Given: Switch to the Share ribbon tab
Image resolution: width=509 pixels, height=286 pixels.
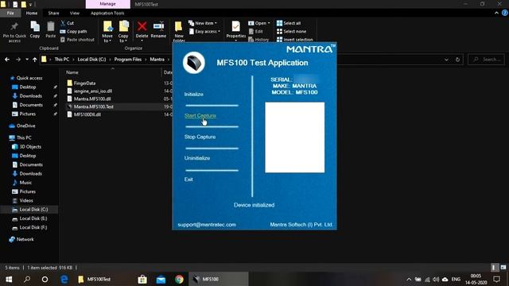Looking at the screenshot, I should click(53, 13).
